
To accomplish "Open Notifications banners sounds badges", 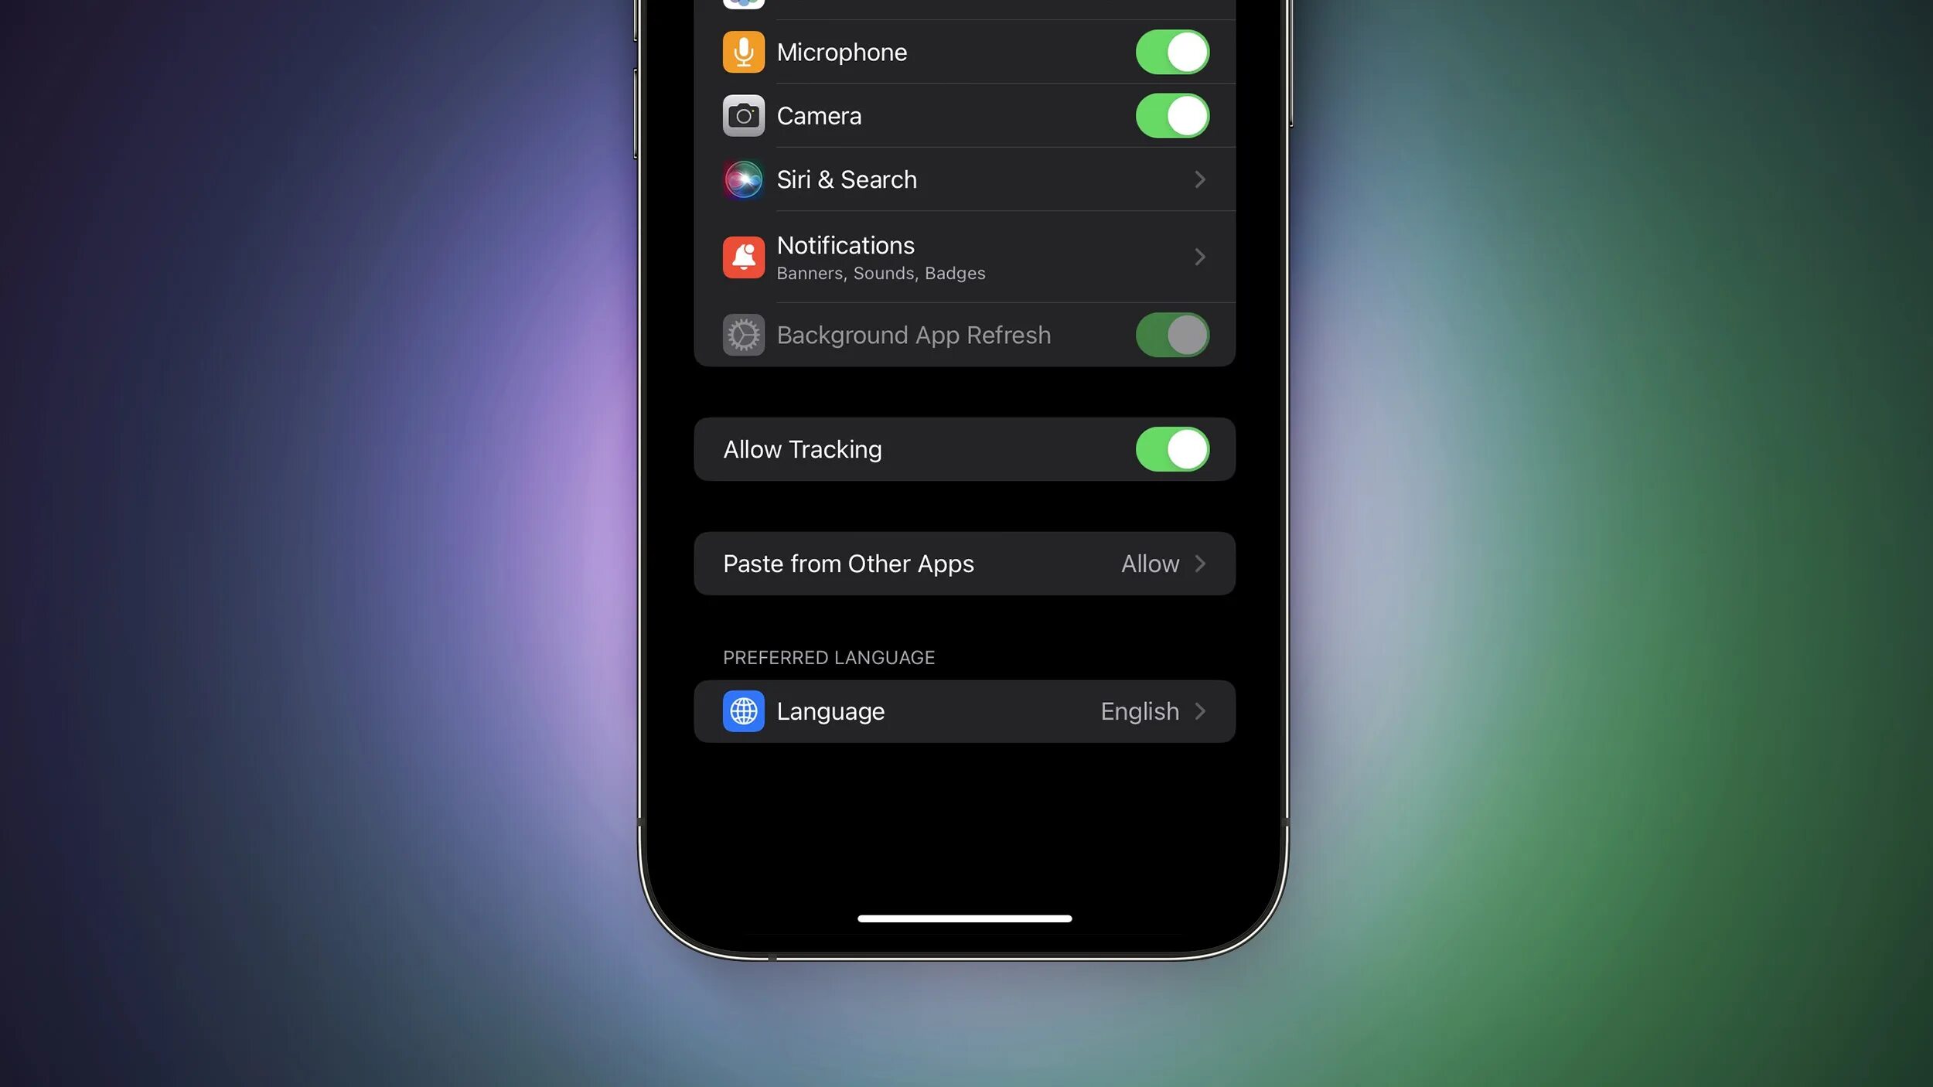I will point(965,256).
